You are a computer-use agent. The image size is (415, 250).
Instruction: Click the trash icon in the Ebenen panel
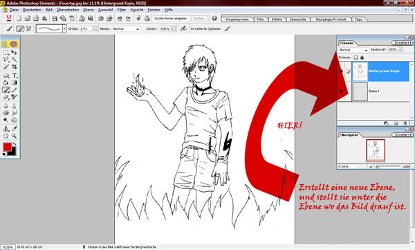tap(405, 123)
